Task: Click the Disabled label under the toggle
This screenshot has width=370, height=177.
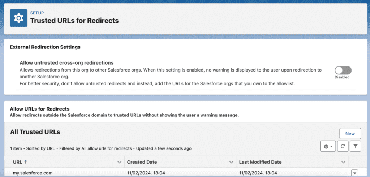Action: pos(342,77)
